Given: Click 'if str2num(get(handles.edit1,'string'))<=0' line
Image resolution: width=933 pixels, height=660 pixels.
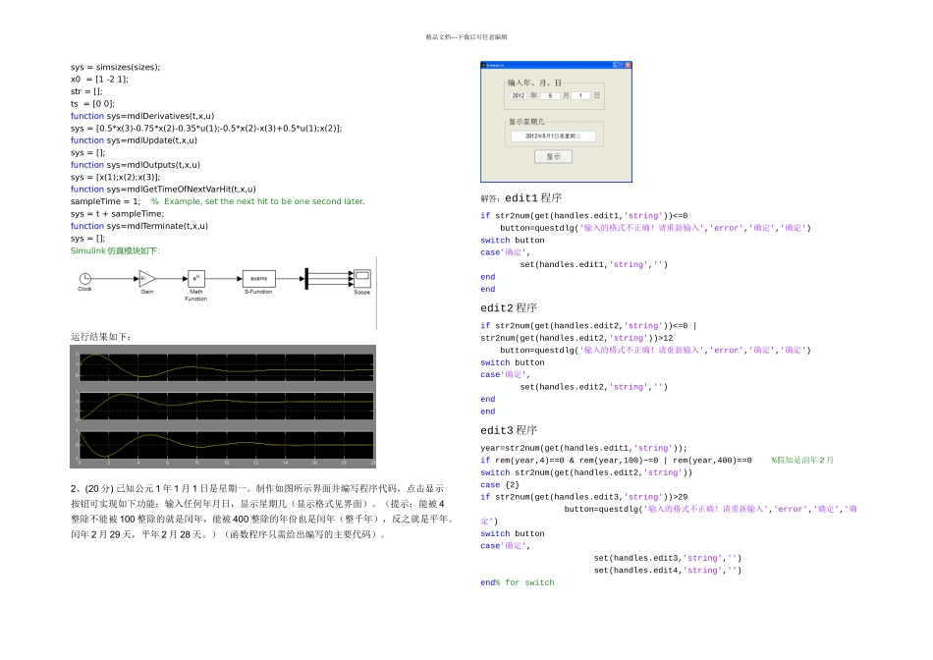Looking at the screenshot, I should 583,216.
